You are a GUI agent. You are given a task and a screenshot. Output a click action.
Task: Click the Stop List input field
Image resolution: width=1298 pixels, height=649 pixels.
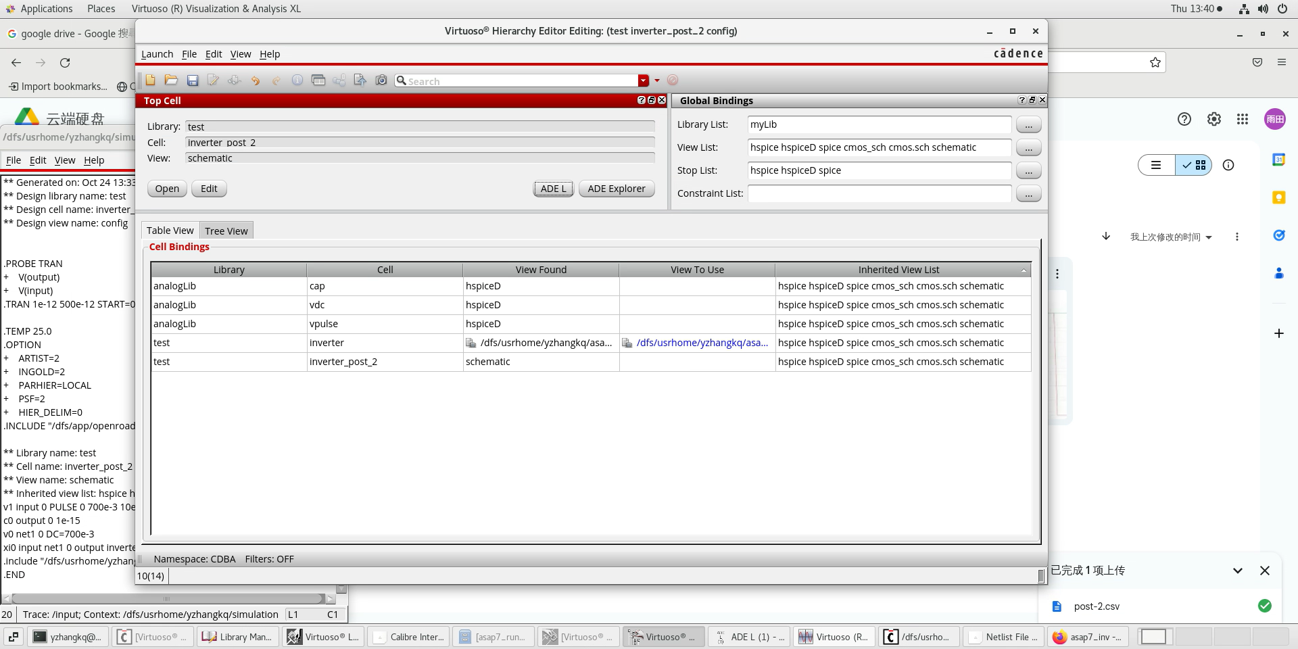pos(880,170)
